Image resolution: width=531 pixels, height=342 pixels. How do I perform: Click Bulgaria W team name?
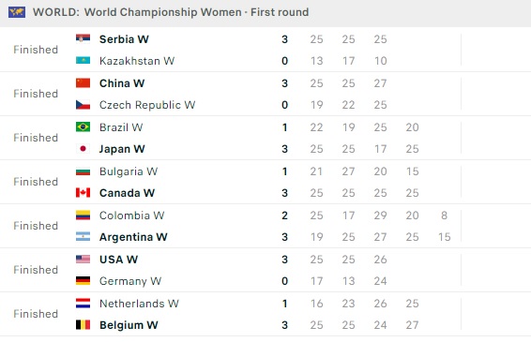point(129,171)
